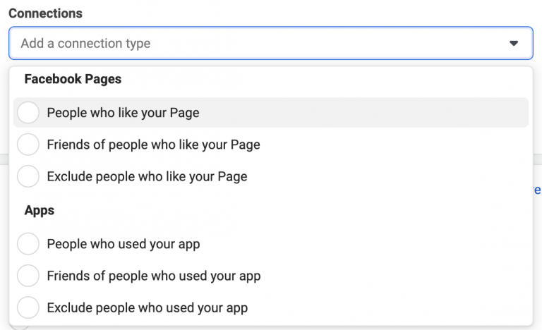Click empty right side of highlighted first option row
Image resolution: width=542 pixels, height=330 pixels.
pyautogui.click(x=423, y=112)
